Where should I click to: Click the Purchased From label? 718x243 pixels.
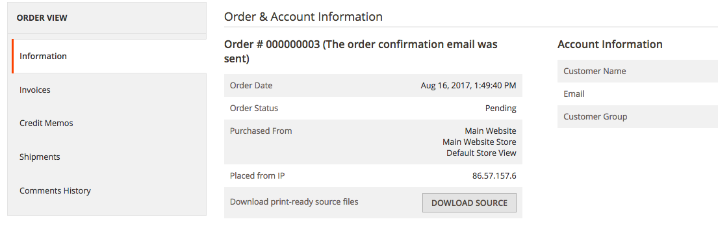(x=261, y=131)
